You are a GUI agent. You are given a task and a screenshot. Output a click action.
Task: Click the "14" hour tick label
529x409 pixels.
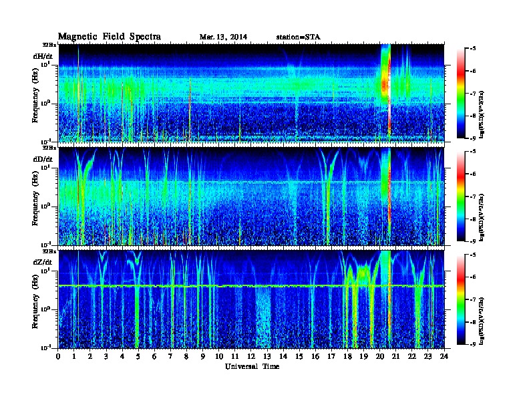click(283, 357)
